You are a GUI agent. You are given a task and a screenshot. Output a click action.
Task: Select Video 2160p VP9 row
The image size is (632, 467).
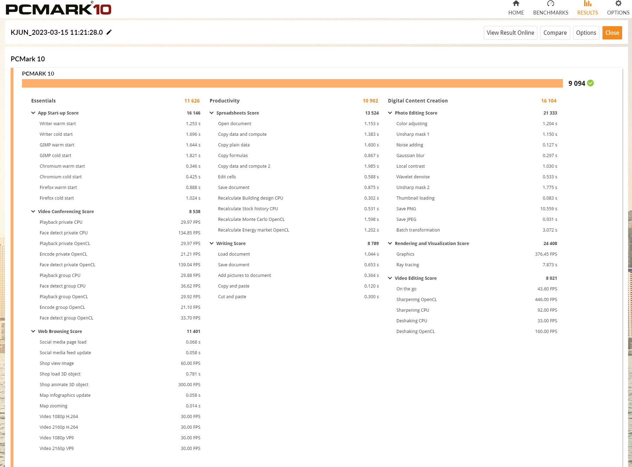[x=120, y=448]
